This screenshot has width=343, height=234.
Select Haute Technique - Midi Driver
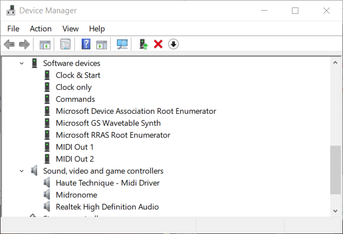[107, 183]
